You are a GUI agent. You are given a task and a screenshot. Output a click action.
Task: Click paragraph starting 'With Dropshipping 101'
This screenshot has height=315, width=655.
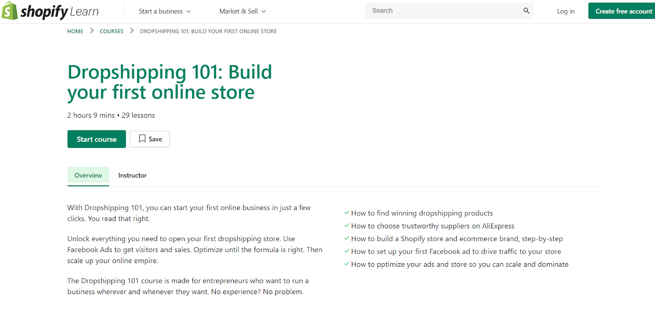[x=189, y=213]
